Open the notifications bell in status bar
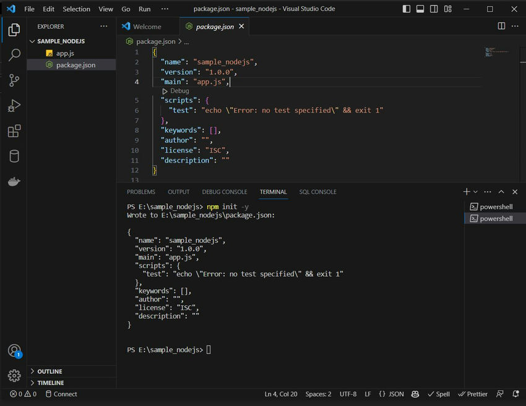 515,394
